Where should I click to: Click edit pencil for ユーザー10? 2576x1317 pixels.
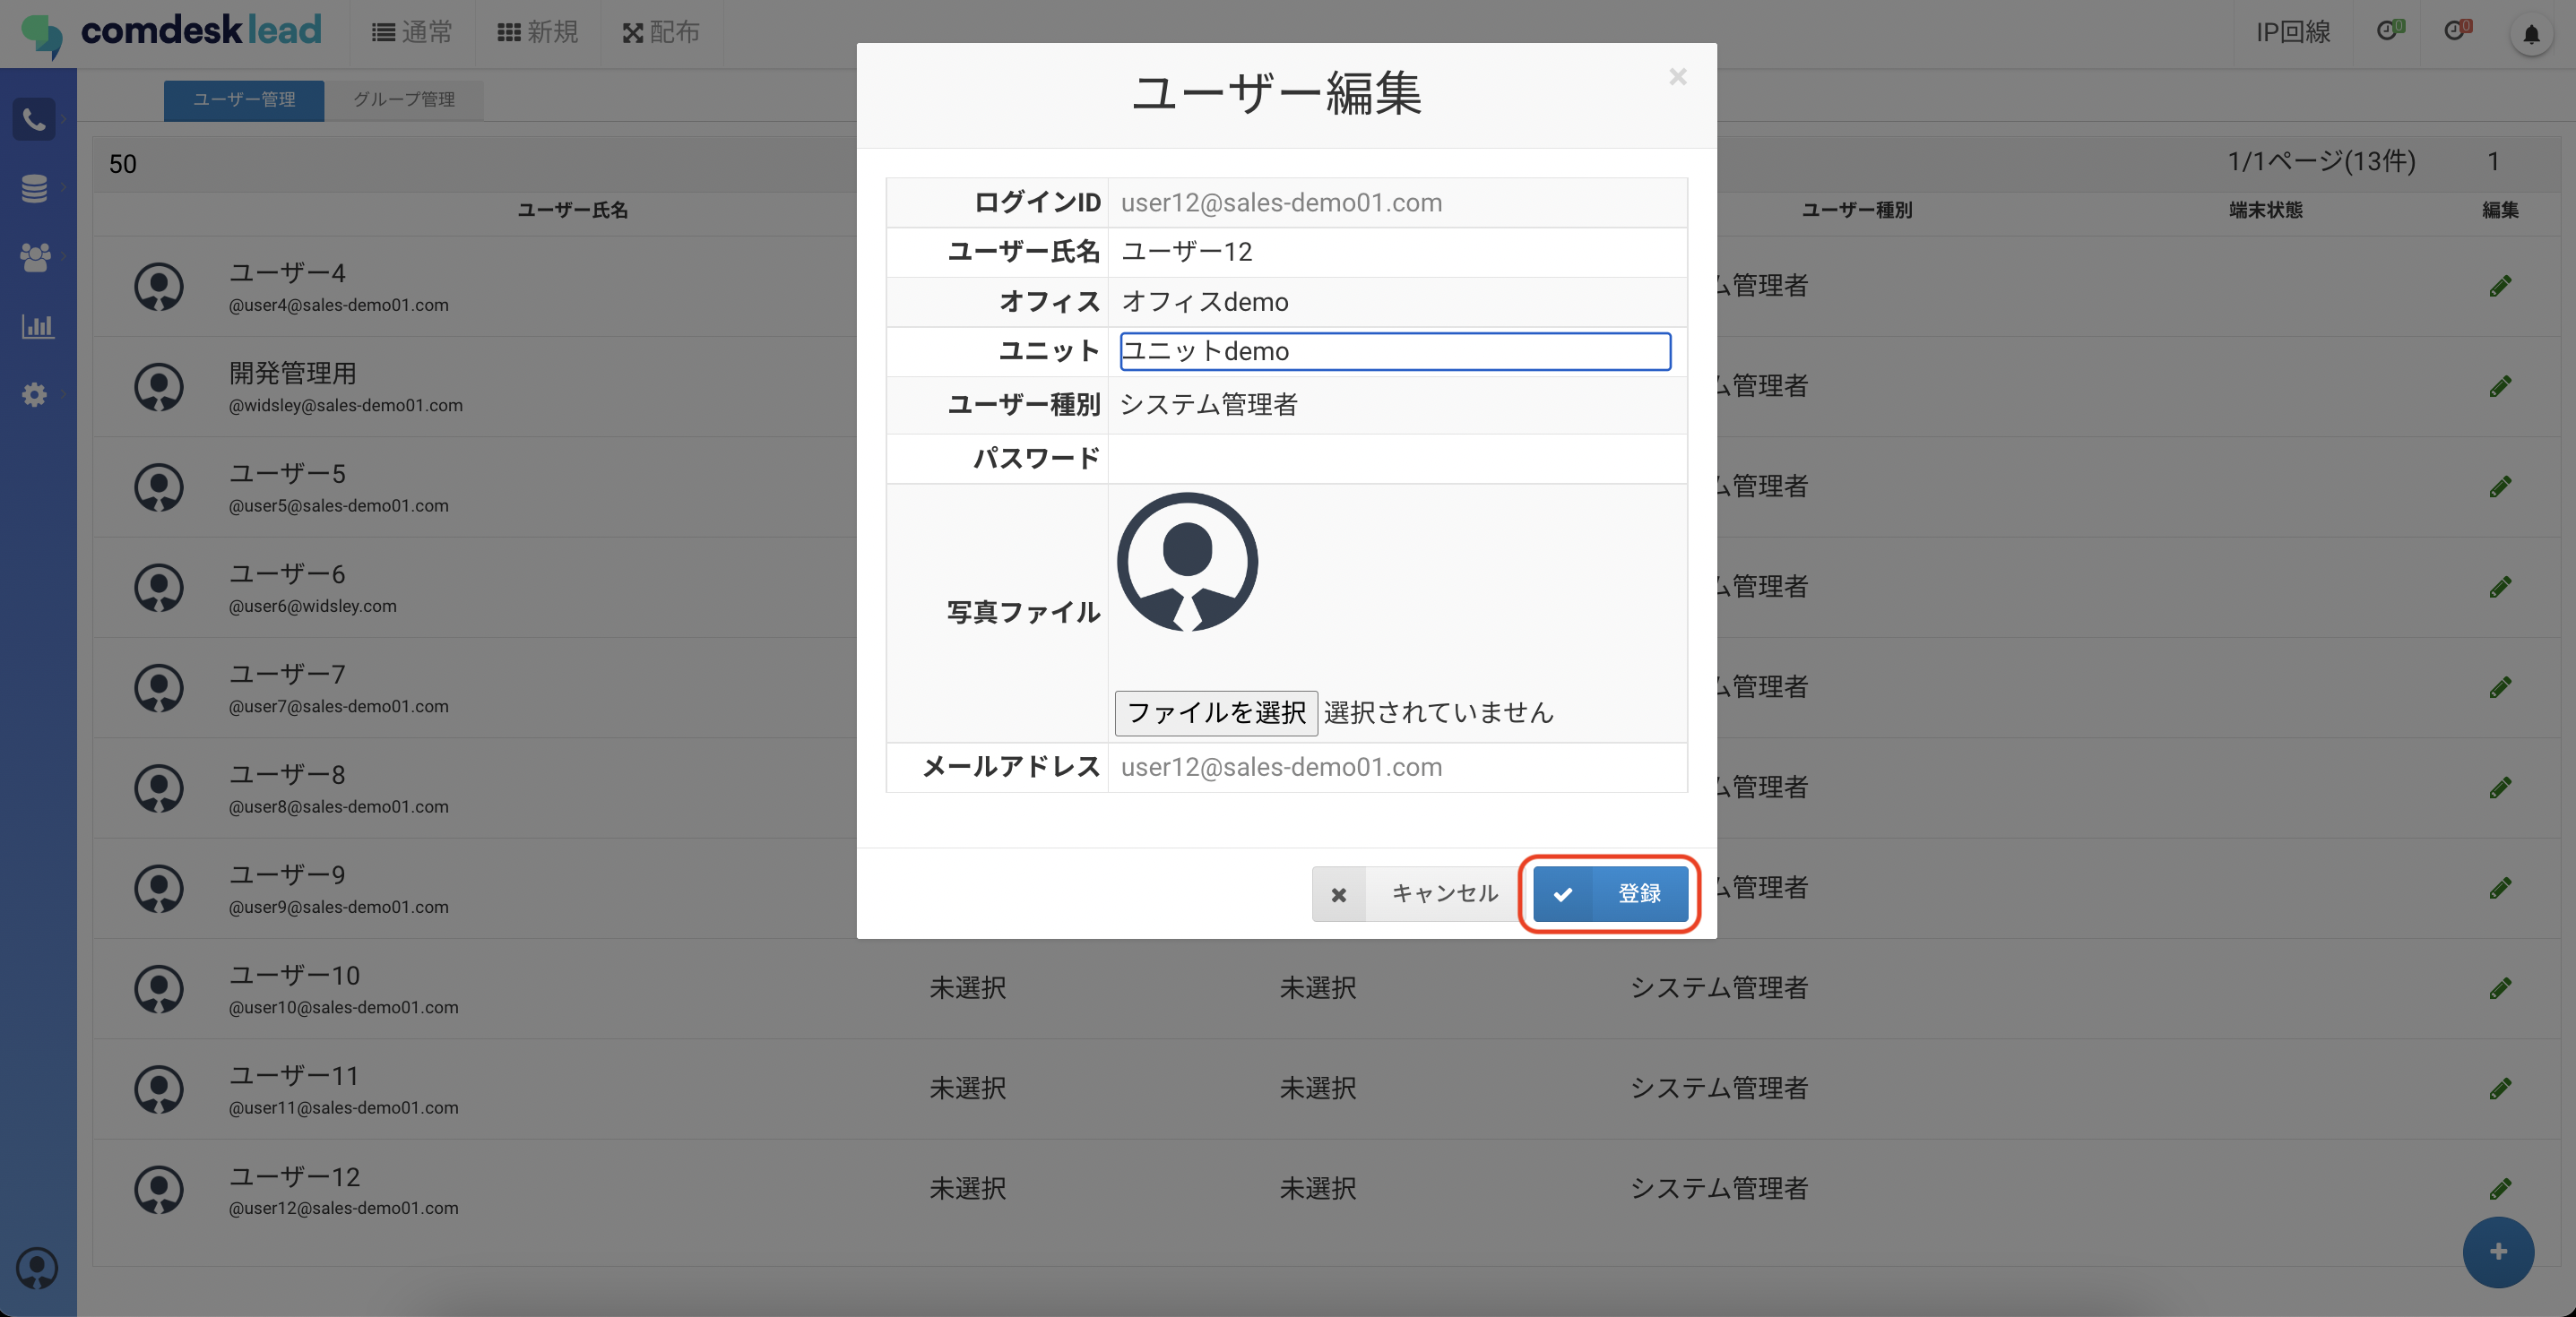(x=2500, y=988)
